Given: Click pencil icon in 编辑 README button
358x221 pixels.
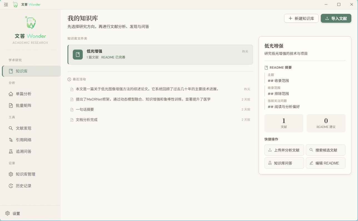Looking at the screenshot, I should click(x=311, y=163).
